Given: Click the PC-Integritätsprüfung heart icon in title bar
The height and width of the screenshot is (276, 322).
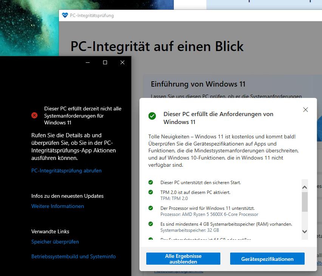Looking at the screenshot, I should 65,16.
